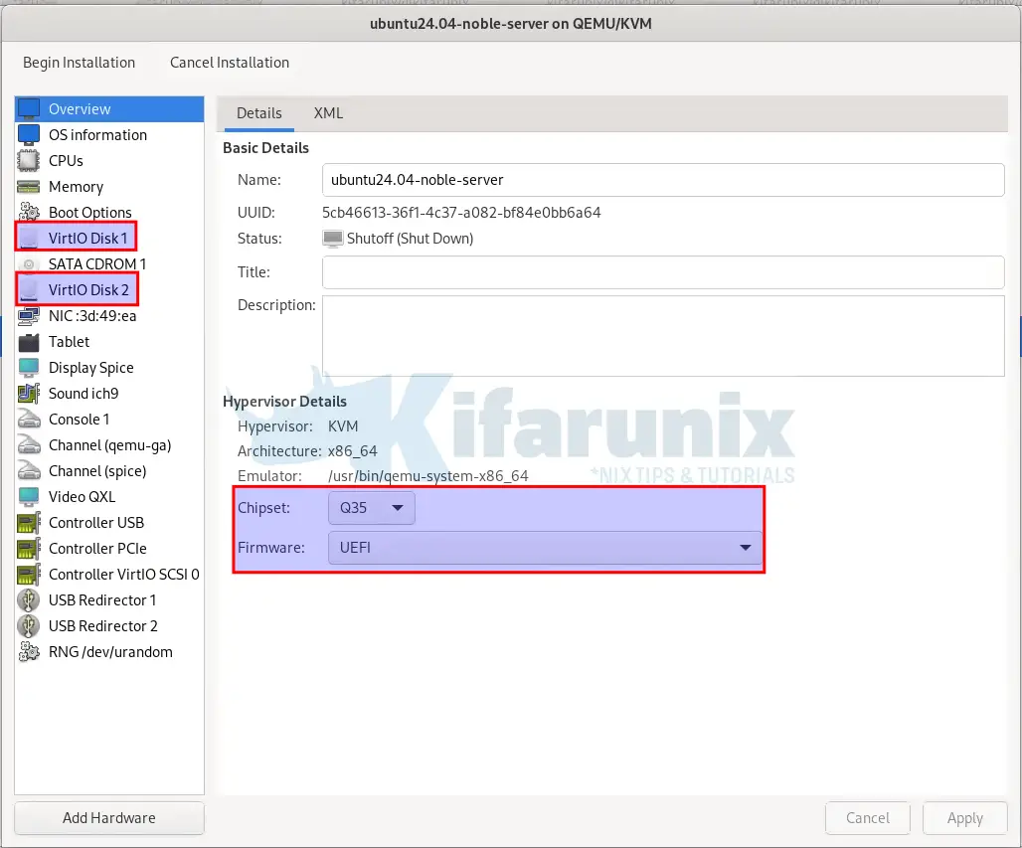Click the Title input field
This screenshot has height=848, width=1022.
click(663, 272)
